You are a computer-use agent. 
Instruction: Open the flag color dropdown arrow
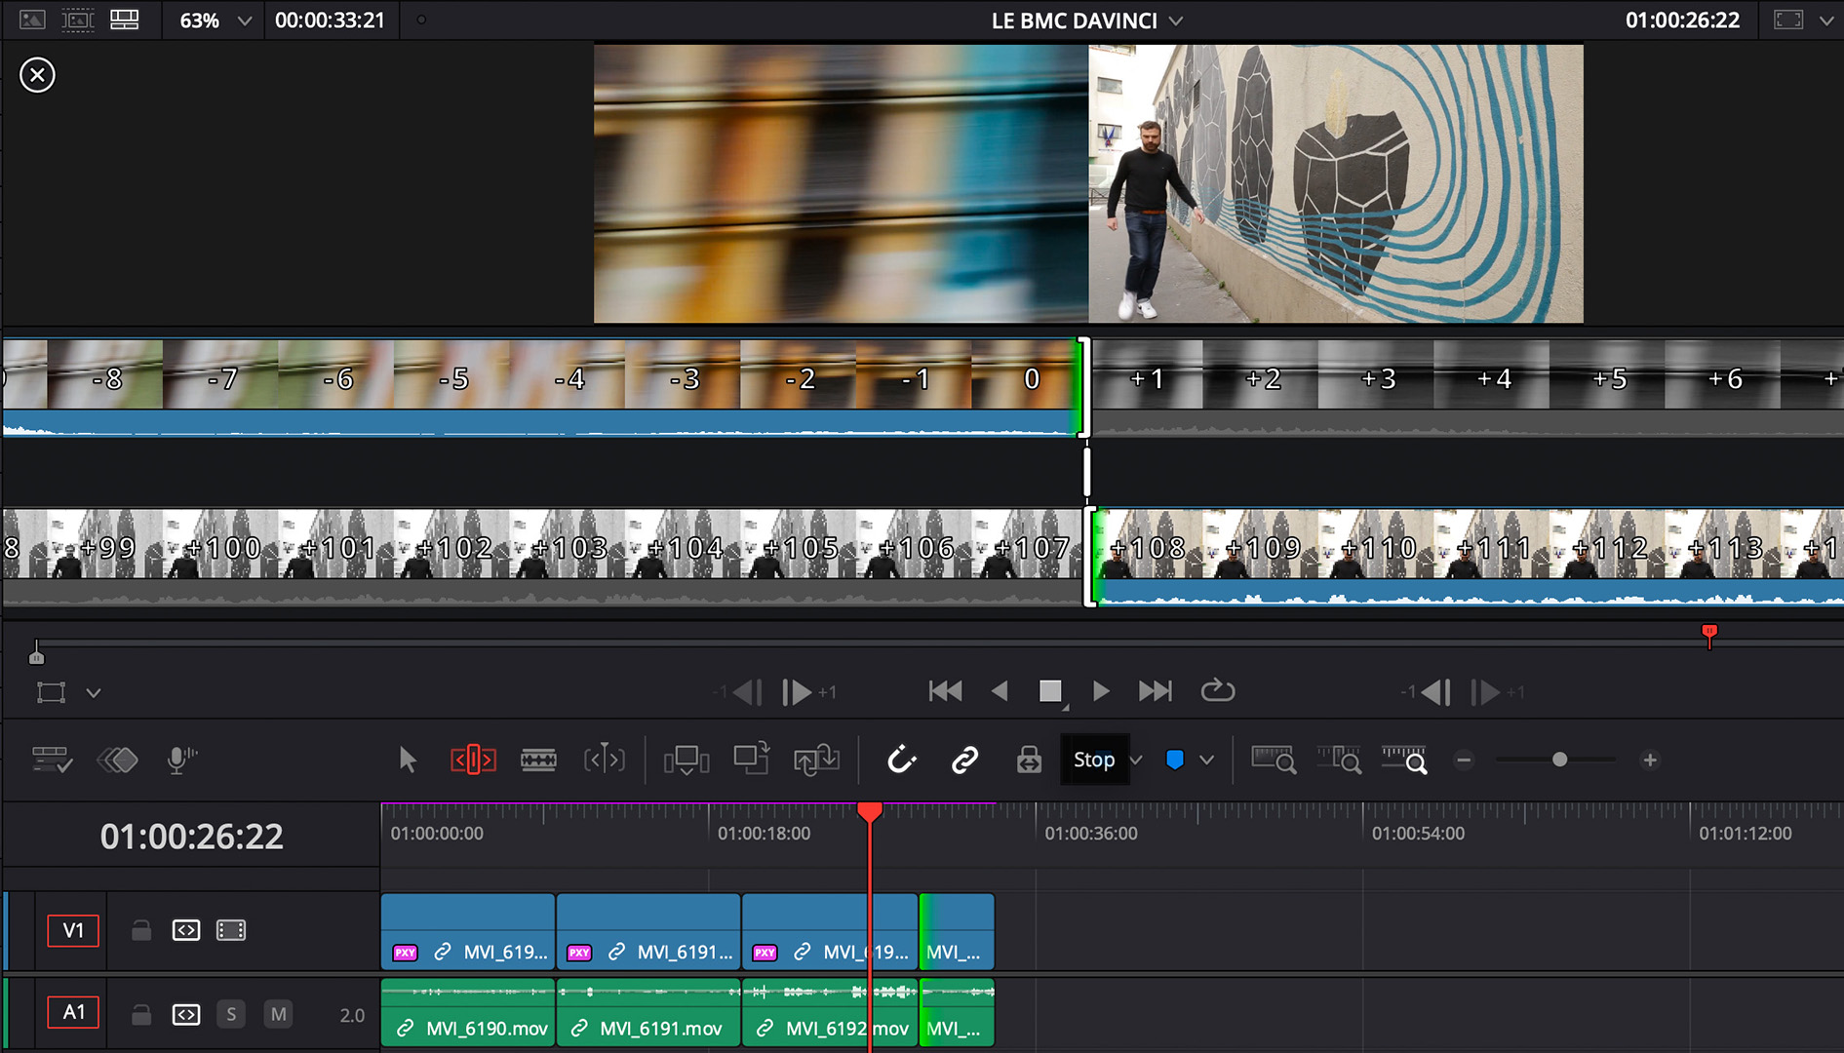click(1207, 760)
